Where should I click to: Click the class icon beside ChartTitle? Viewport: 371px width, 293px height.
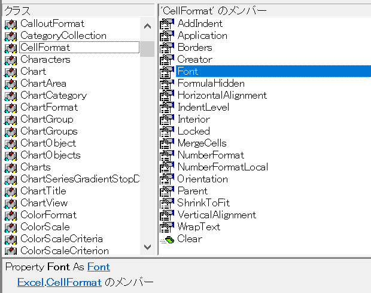11,191
